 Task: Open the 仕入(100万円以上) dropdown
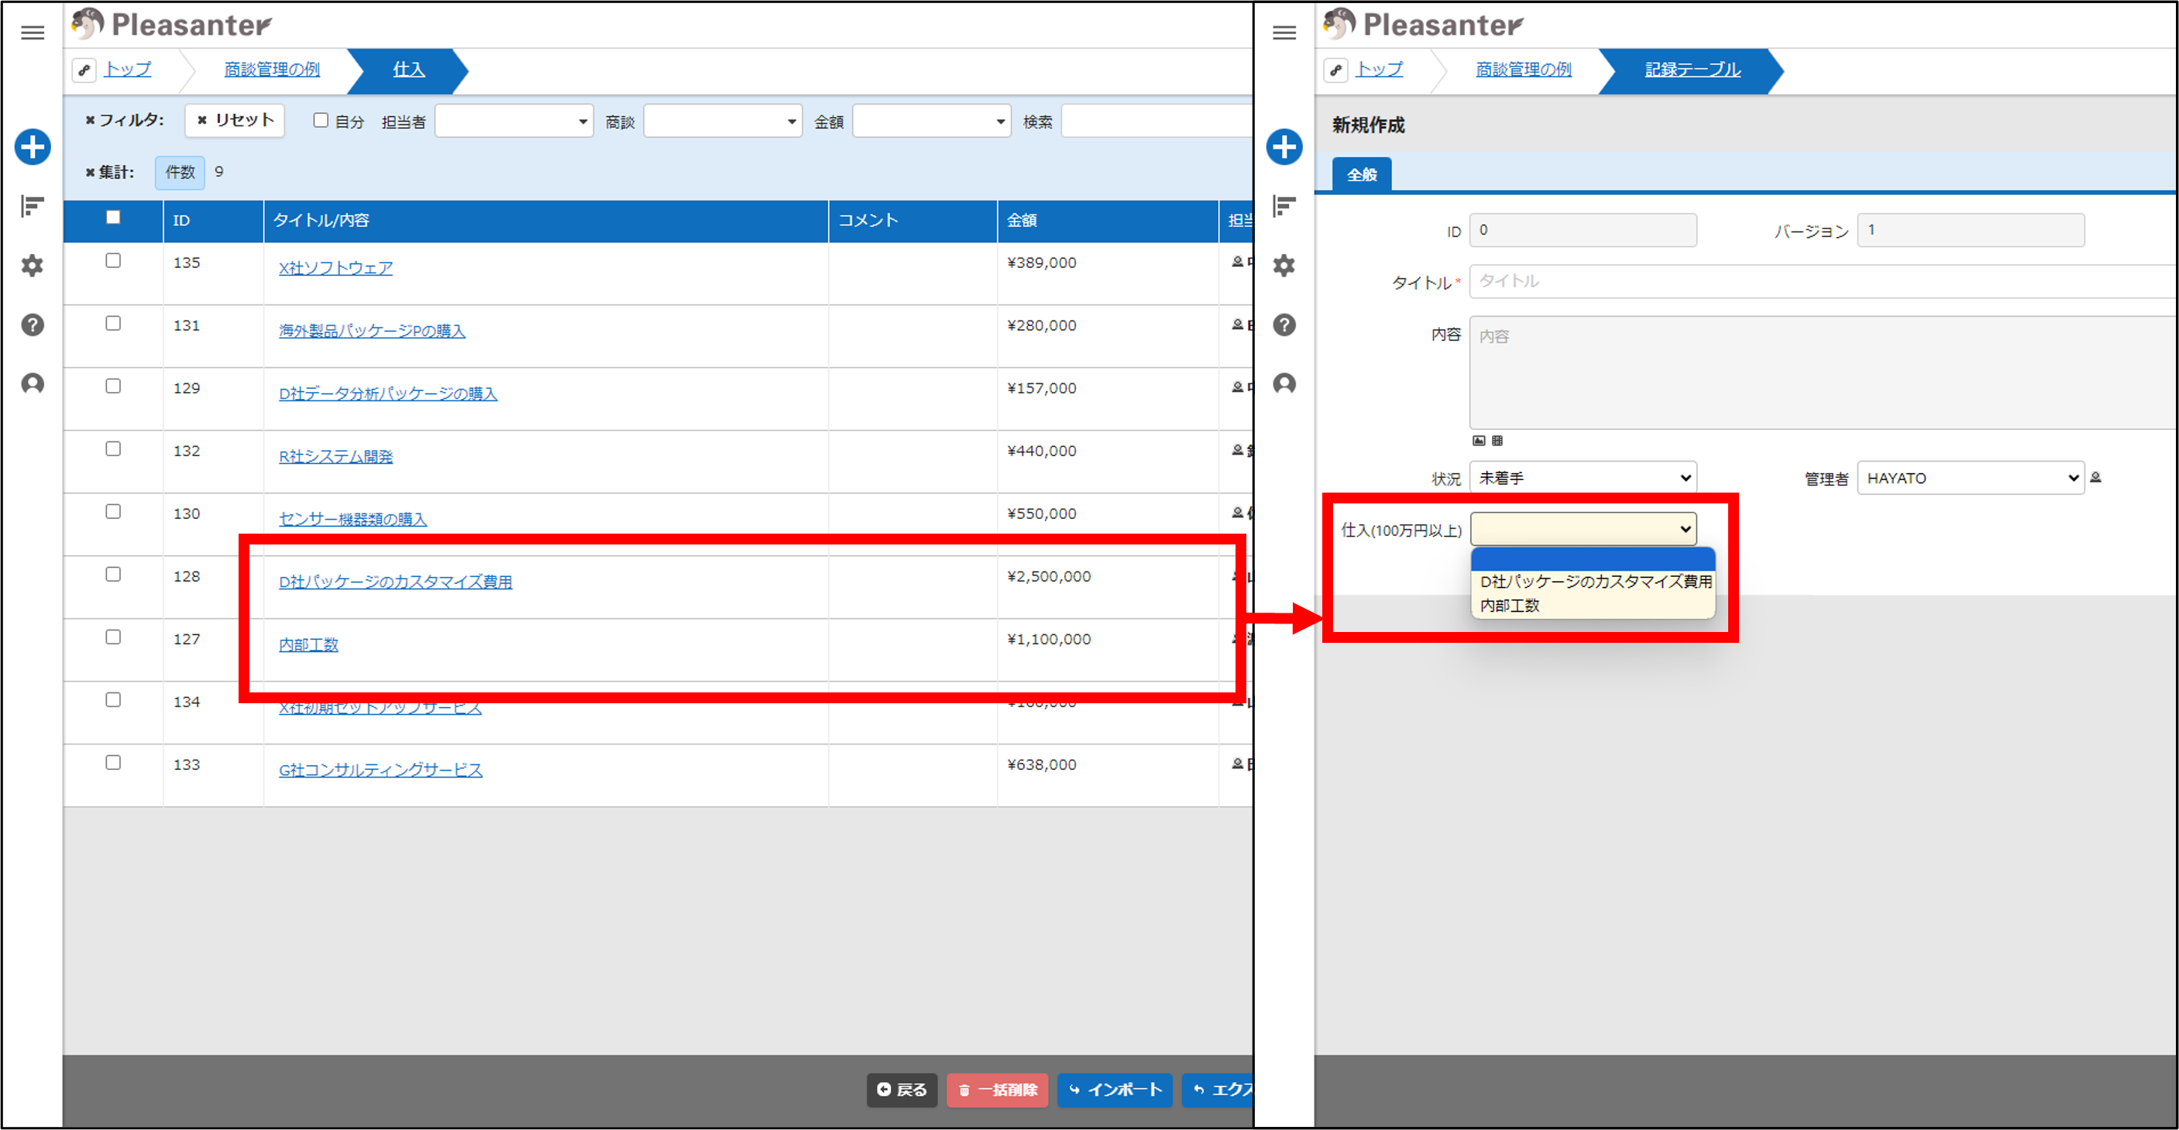[x=1583, y=530]
